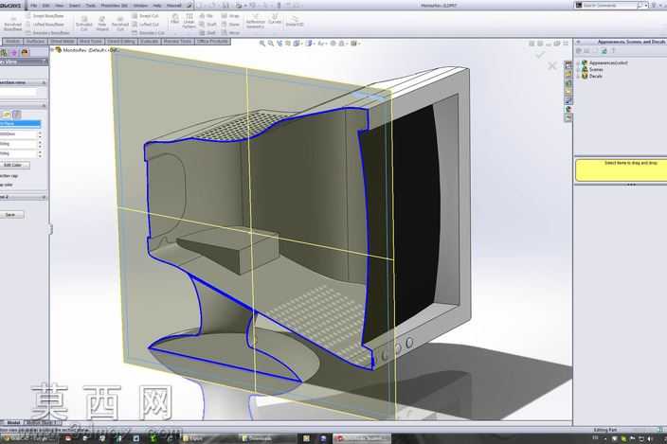Switch to the Sheet Metal tab
The height and width of the screenshot is (444, 667).
(63, 42)
